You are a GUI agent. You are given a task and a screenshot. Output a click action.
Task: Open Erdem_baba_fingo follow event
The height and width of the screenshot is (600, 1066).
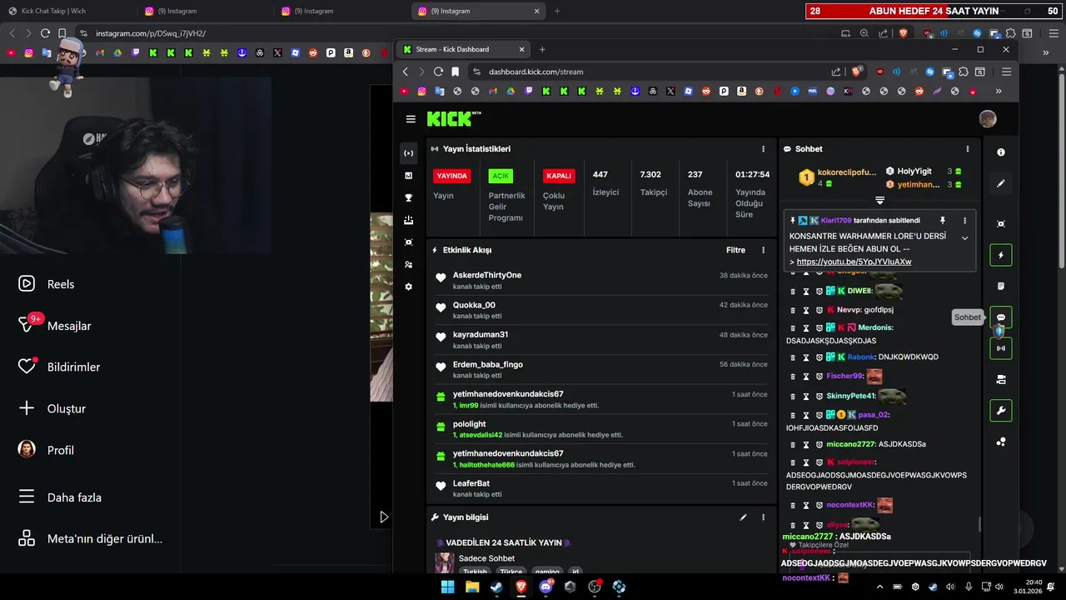pyautogui.click(x=600, y=369)
